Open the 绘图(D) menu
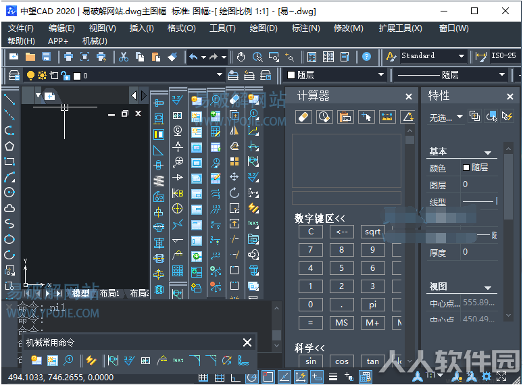Viewport: 523px width, 385px height. tap(264, 28)
